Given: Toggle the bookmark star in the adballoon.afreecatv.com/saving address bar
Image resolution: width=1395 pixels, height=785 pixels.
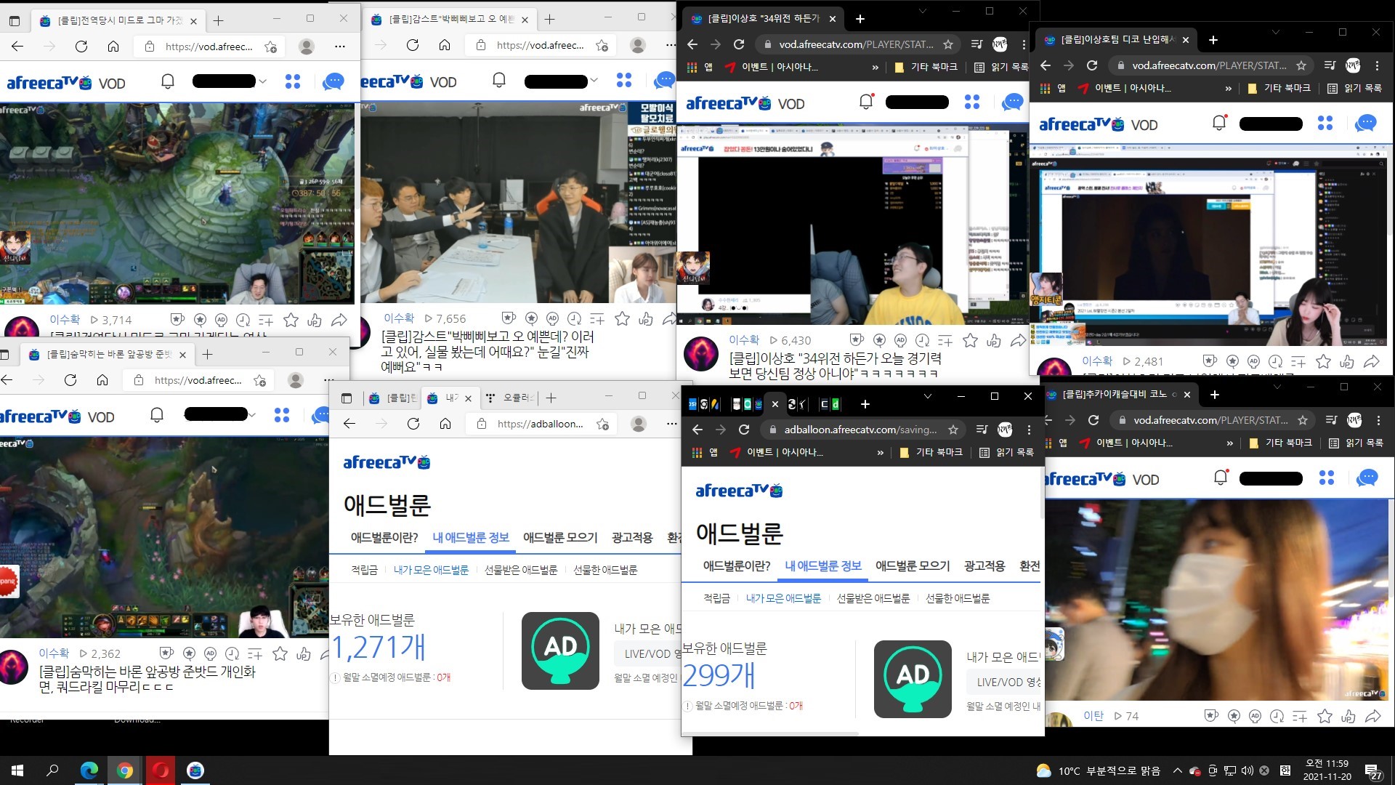Looking at the screenshot, I should (x=953, y=430).
